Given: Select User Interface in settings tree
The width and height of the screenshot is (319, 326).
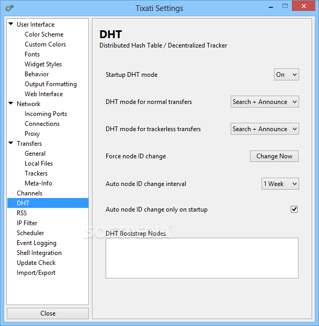Looking at the screenshot, I should tap(36, 25).
